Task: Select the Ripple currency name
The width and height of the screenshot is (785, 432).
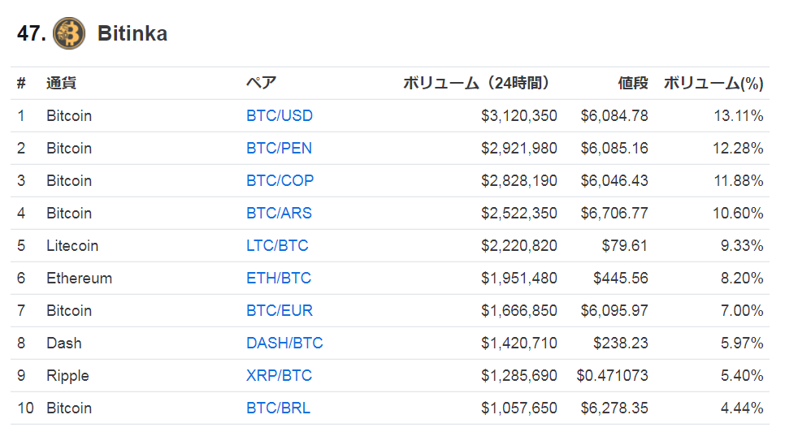Action: (x=67, y=376)
